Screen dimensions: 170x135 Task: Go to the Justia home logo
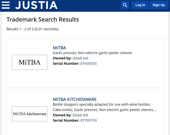36,5
